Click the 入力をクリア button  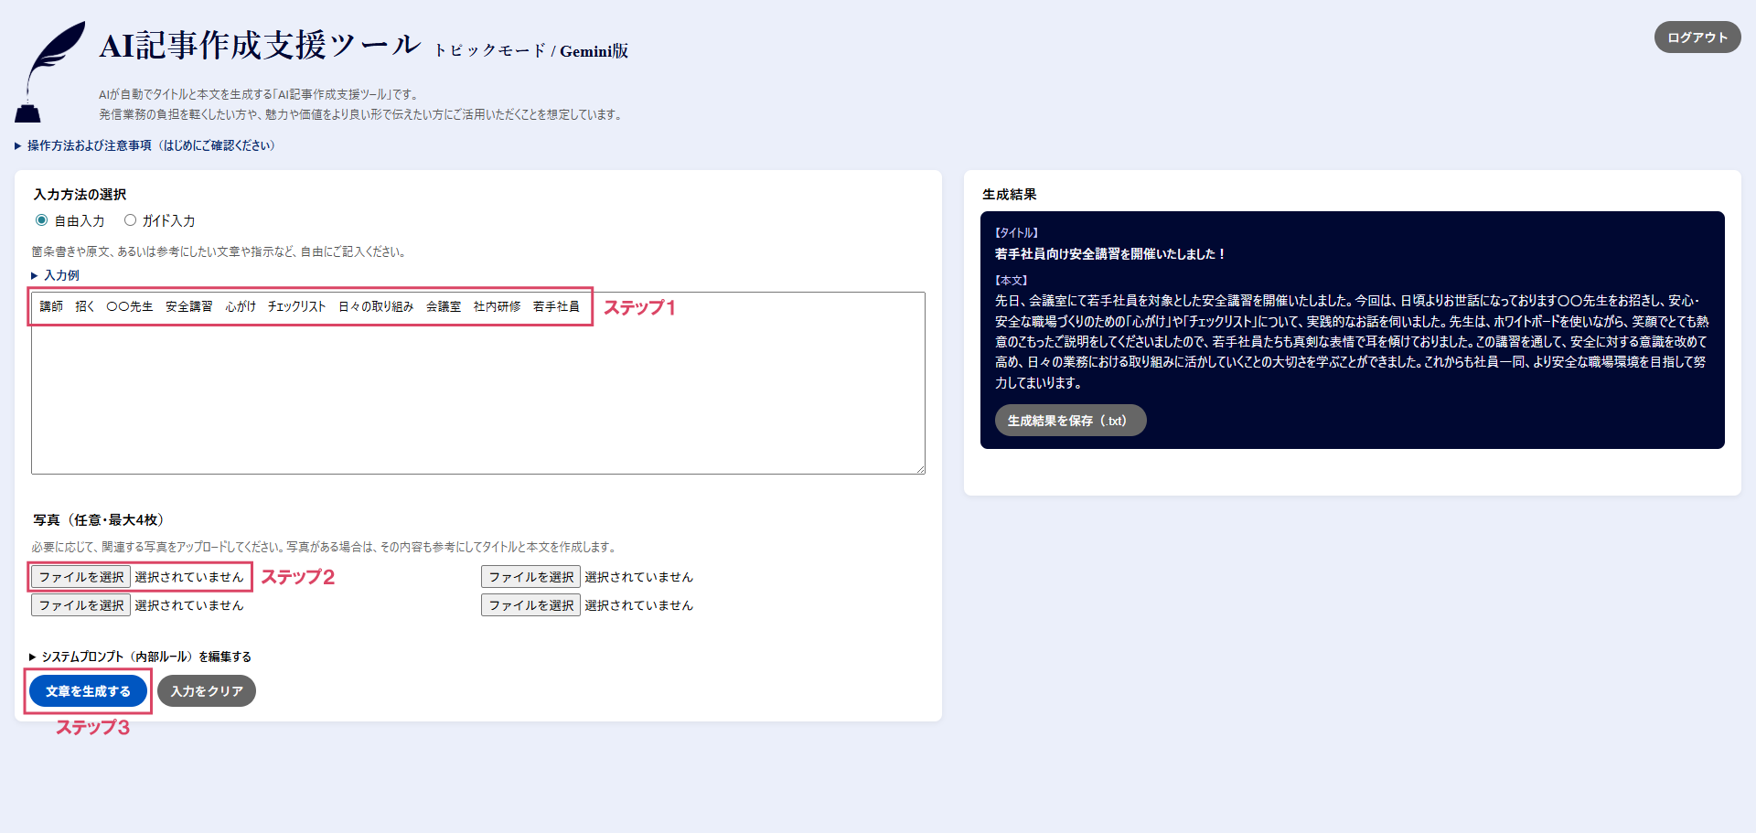[207, 691]
